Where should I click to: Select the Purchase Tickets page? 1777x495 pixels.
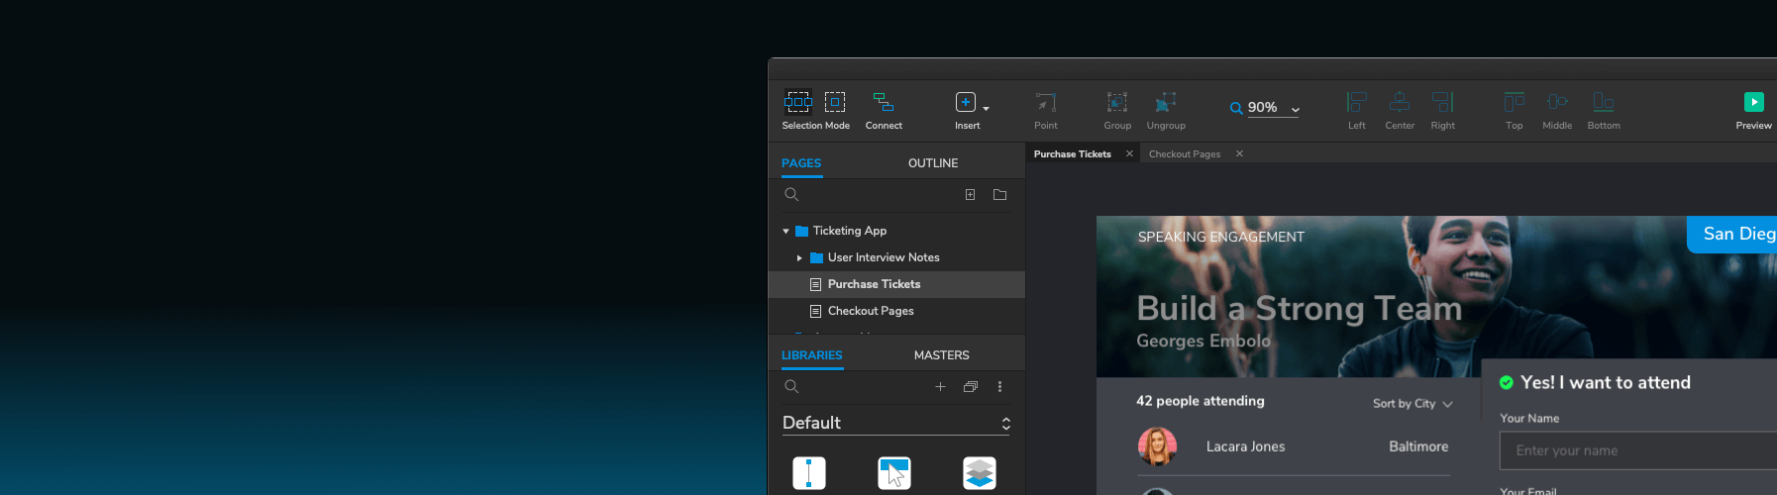click(896, 284)
